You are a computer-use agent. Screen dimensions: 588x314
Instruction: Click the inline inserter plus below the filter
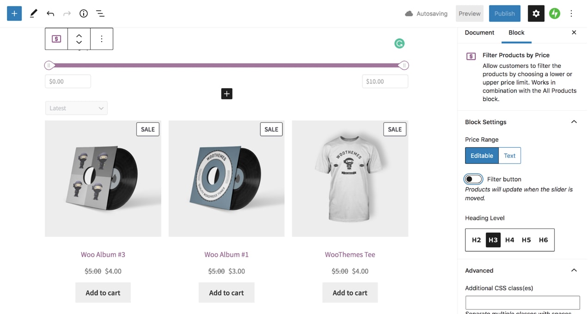(227, 93)
